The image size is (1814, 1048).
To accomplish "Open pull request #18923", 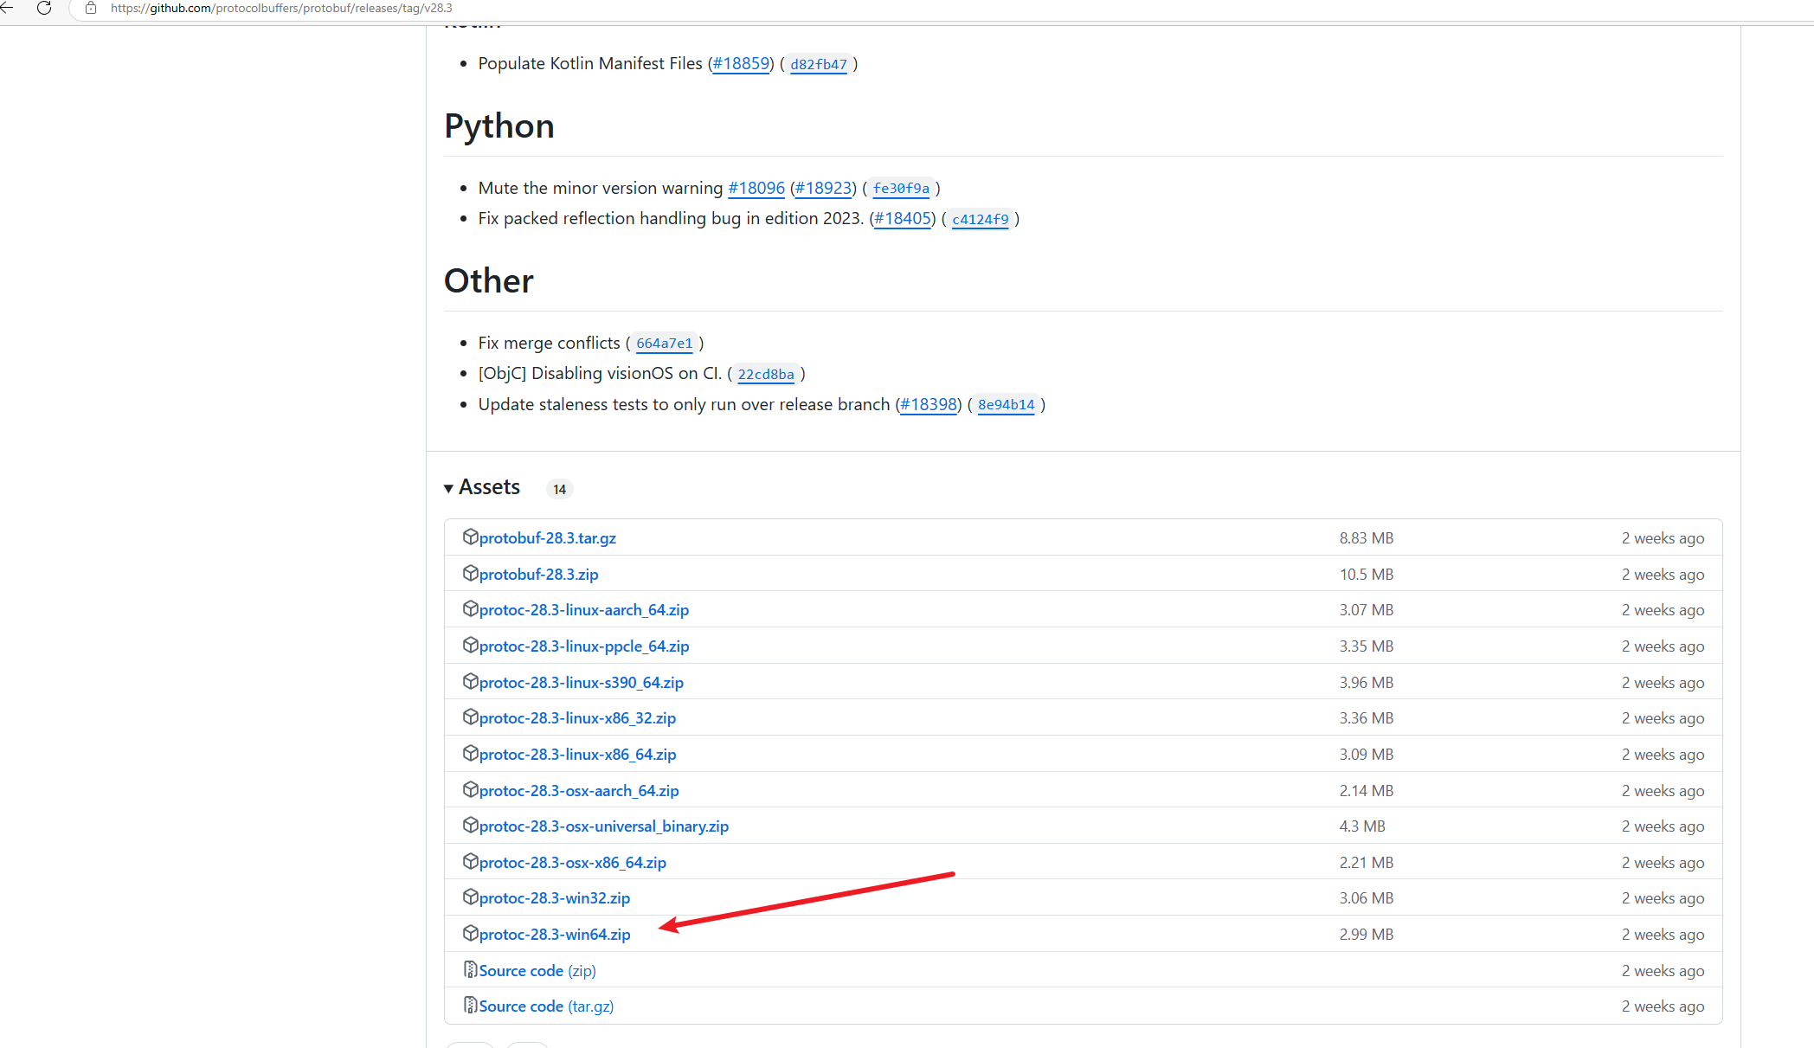I will coord(823,188).
